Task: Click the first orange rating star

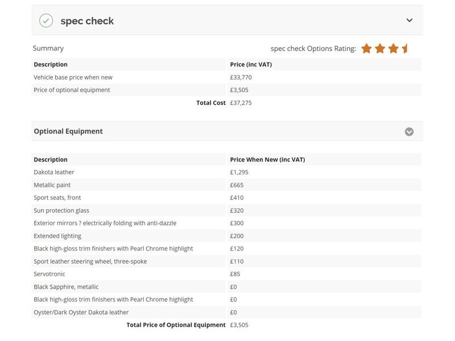Action: click(366, 48)
